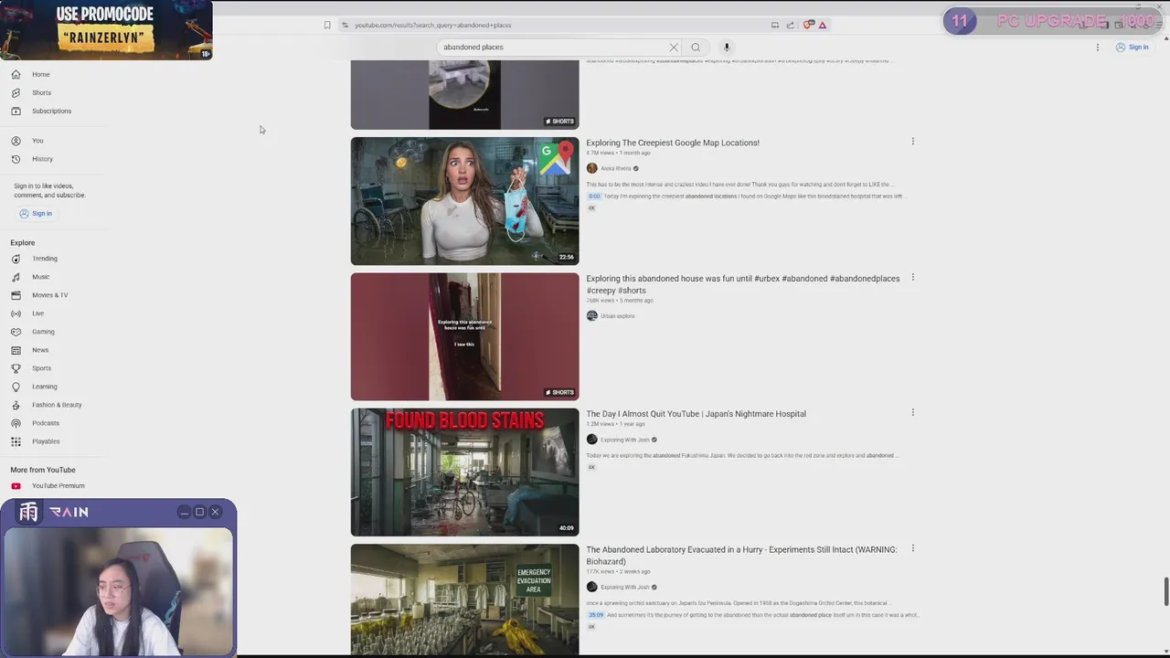Click the Brave shields icon

808,26
